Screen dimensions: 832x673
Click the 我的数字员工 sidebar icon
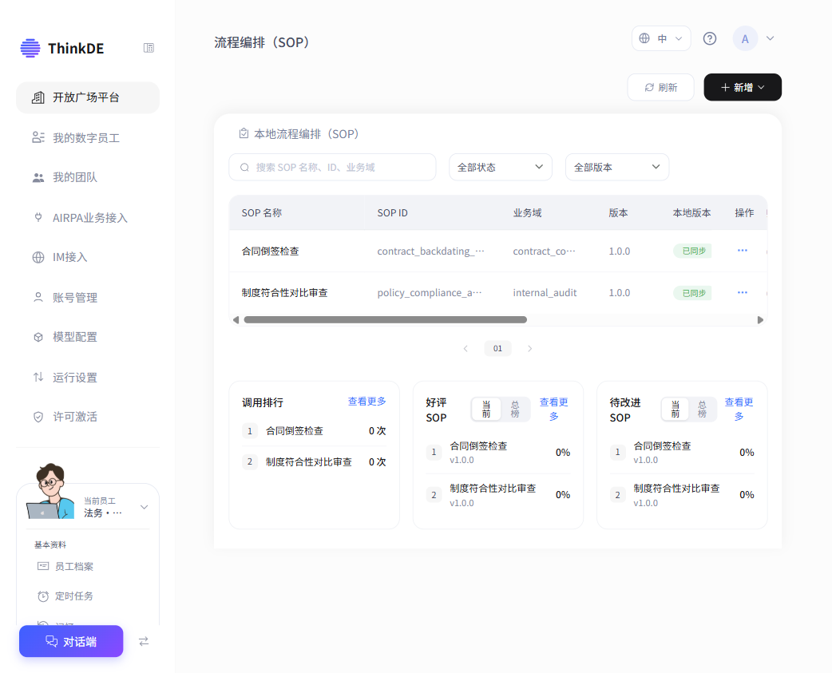38,138
